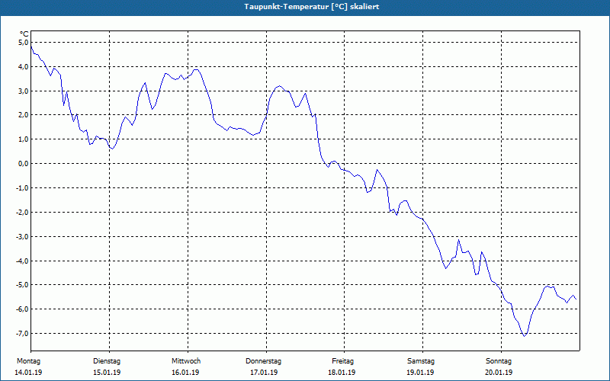Click the chart title 'Taupunkt-Temperatur [°C] skaliert'
Image resolution: width=610 pixels, height=381 pixels.
tap(312, 7)
